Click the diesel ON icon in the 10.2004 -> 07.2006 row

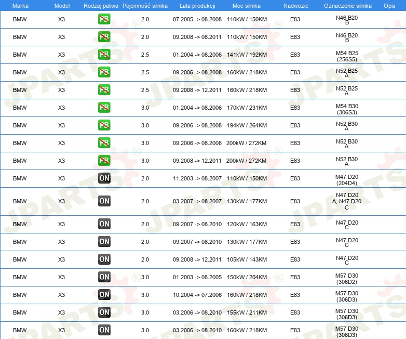[x=104, y=294]
